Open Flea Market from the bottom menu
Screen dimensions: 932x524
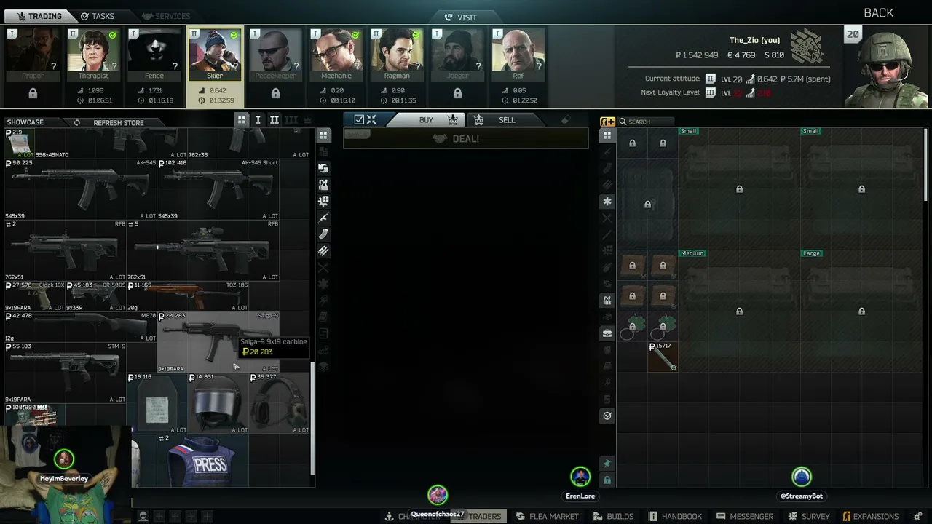click(548, 516)
